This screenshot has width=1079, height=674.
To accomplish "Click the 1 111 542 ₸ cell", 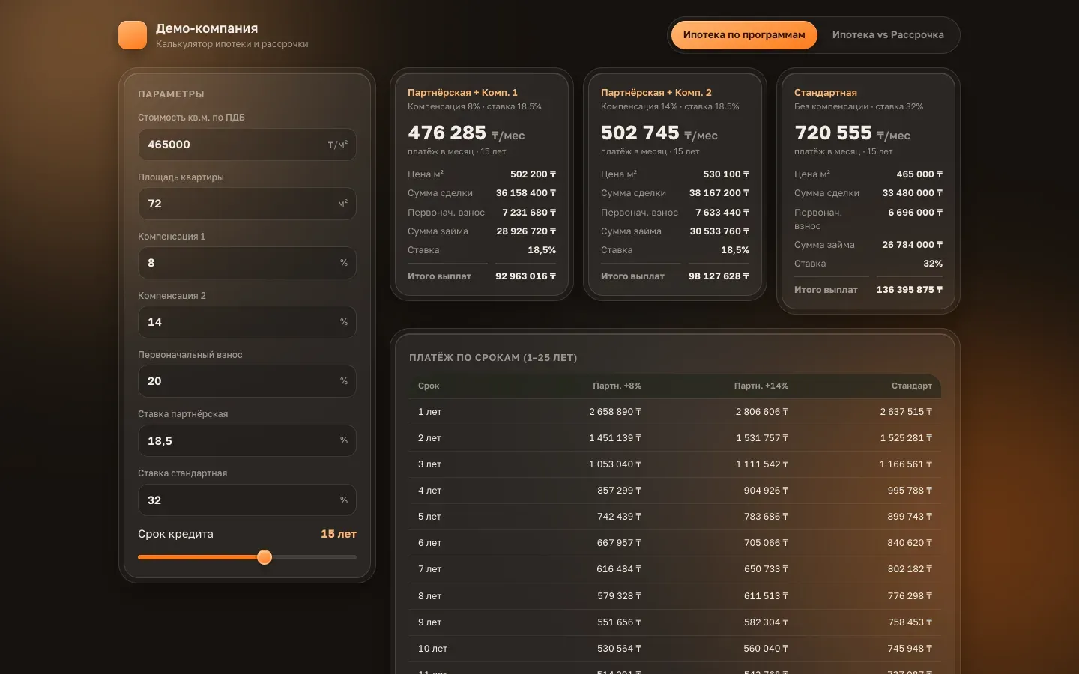I will (x=762, y=464).
